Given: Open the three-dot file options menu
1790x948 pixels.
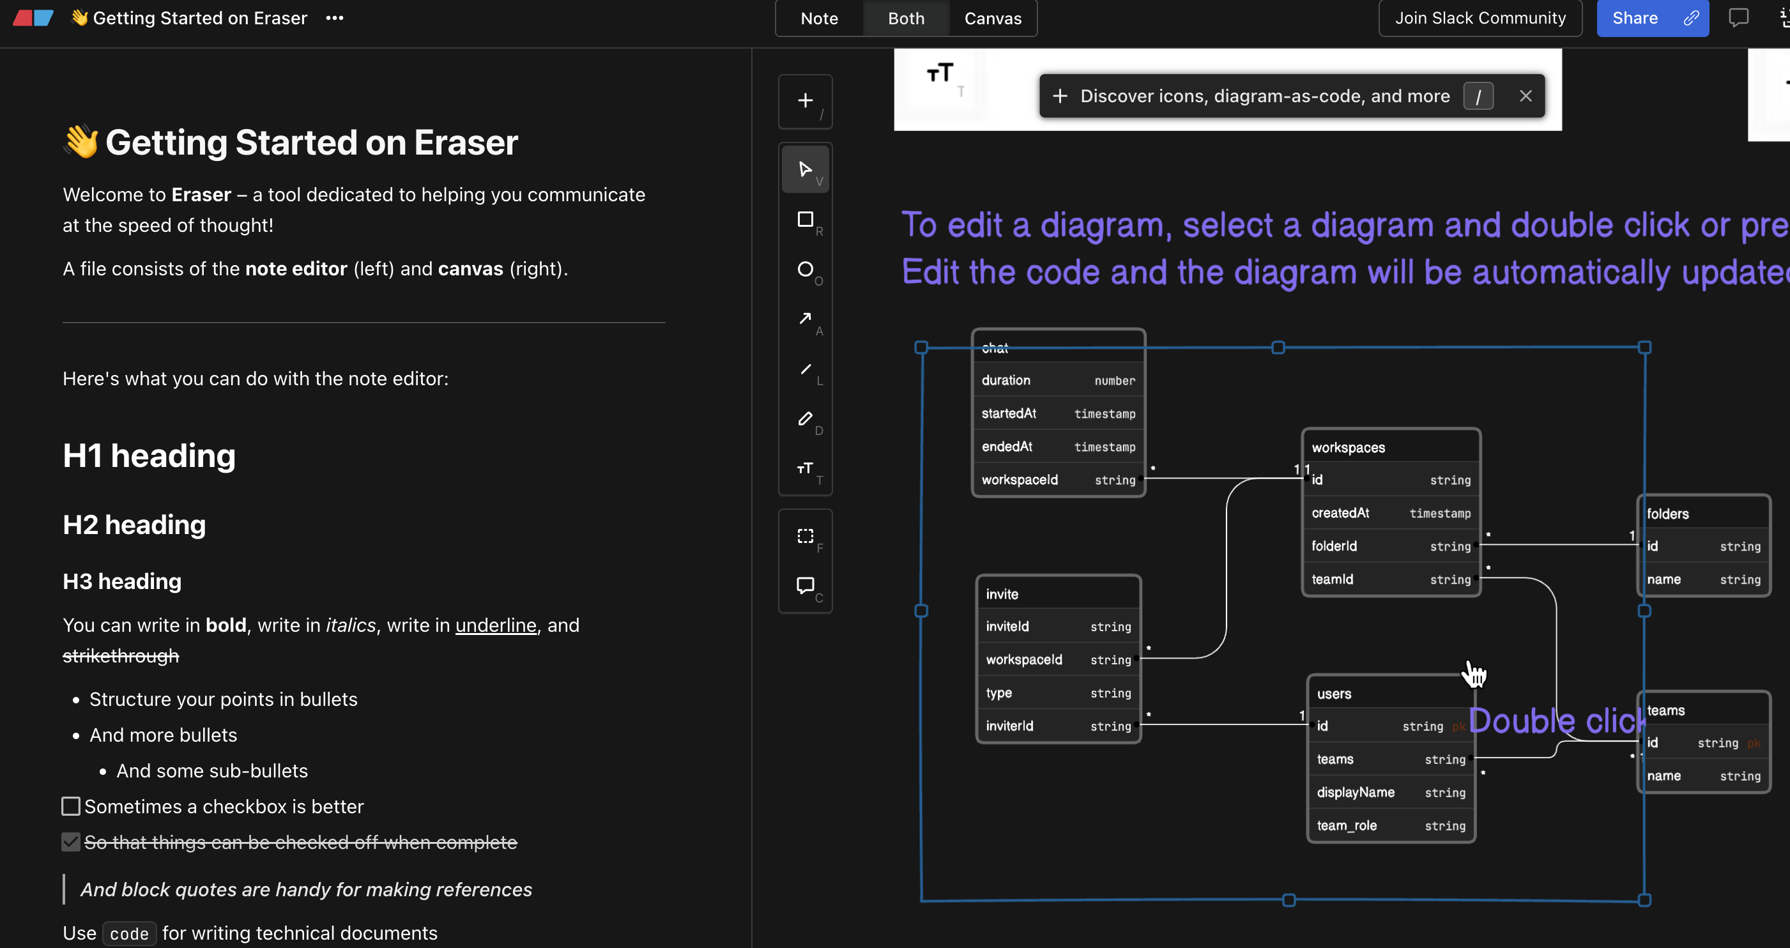Looking at the screenshot, I should tap(335, 18).
